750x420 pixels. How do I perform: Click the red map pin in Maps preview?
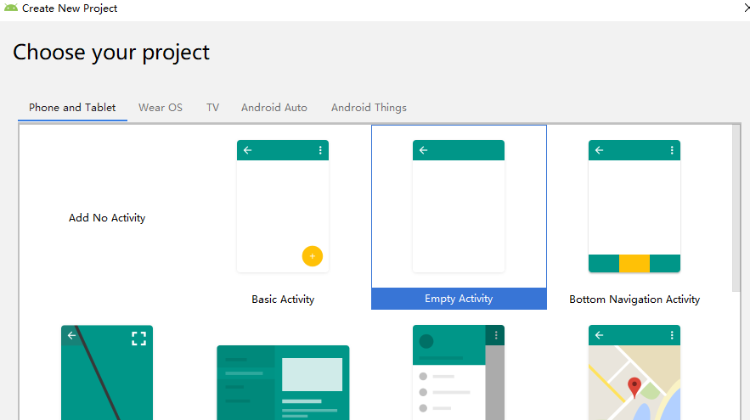(x=634, y=388)
